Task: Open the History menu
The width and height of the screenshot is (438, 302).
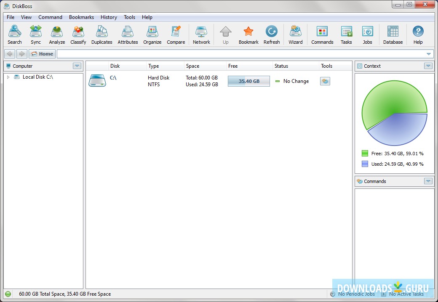Action: click(x=109, y=17)
